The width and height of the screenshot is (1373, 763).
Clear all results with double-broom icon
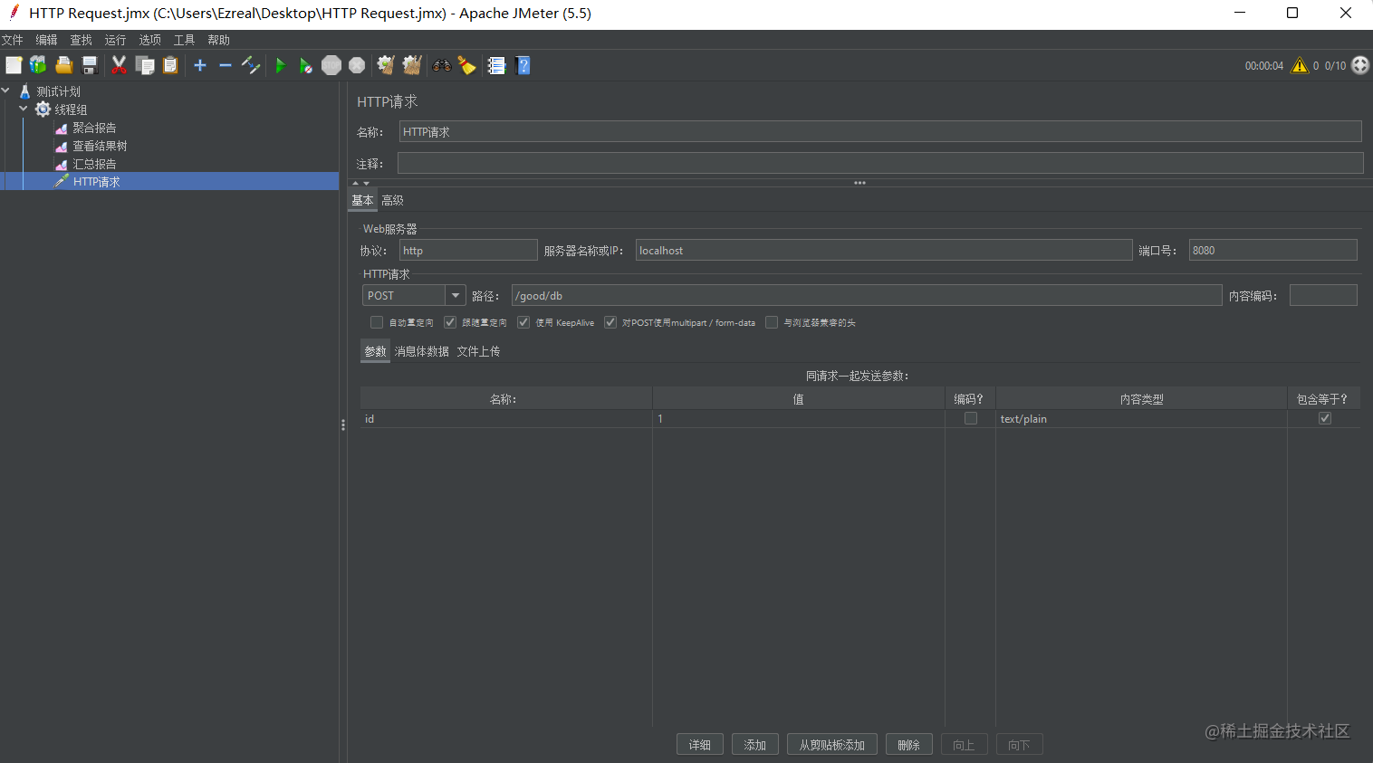pyautogui.click(x=412, y=65)
